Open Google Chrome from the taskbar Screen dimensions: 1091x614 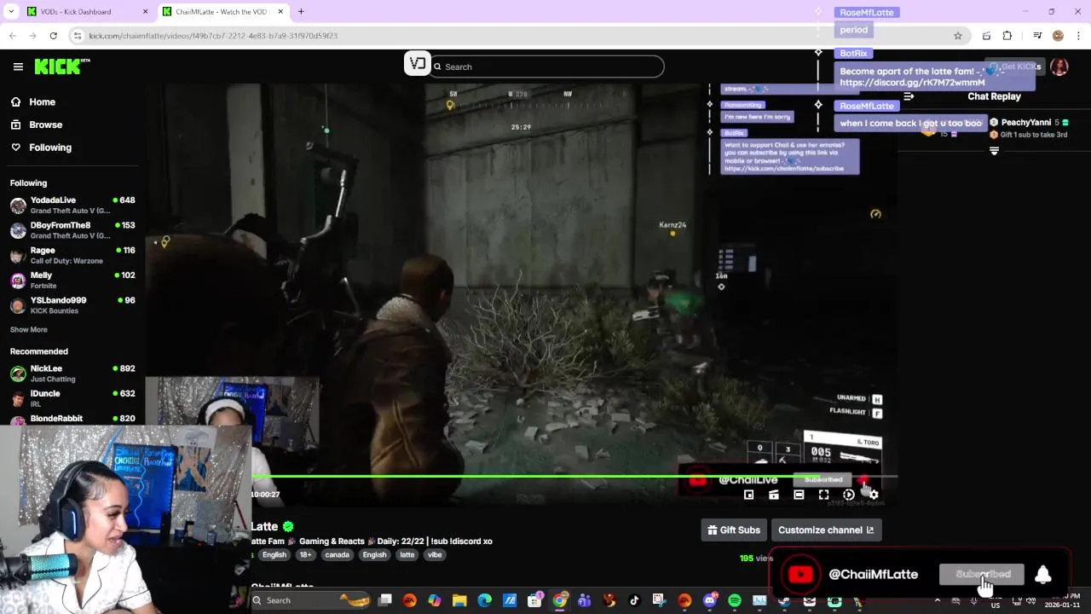[560, 600]
